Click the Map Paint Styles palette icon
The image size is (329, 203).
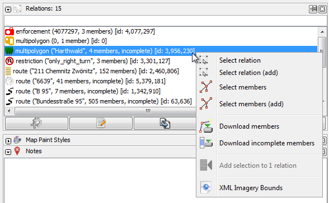(x=18, y=140)
